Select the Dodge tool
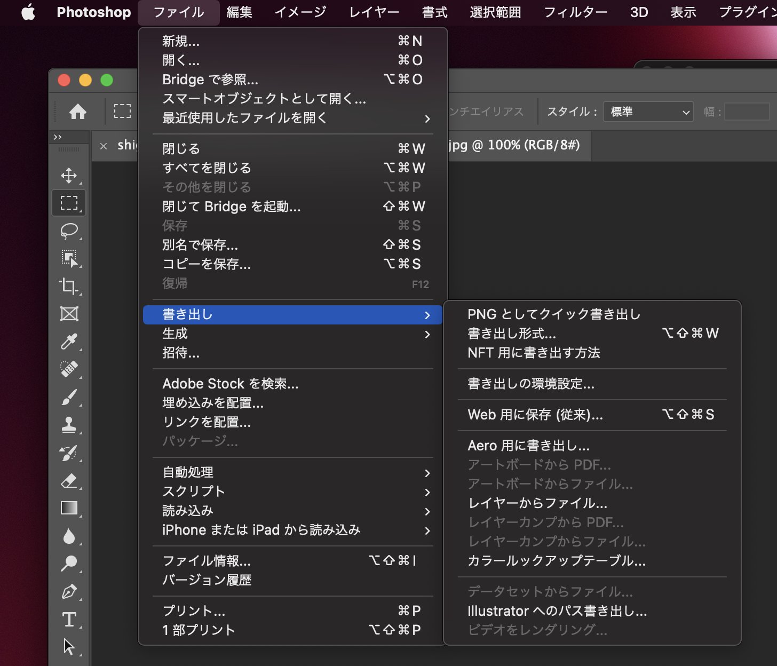 (x=69, y=564)
